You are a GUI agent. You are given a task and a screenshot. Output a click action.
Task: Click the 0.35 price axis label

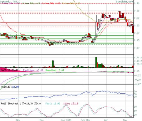(137, 11)
